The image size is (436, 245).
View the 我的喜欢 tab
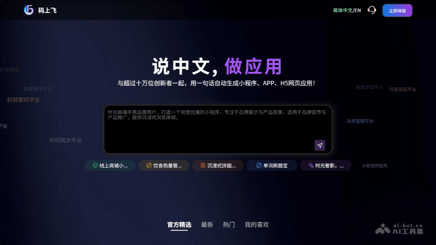click(x=256, y=225)
